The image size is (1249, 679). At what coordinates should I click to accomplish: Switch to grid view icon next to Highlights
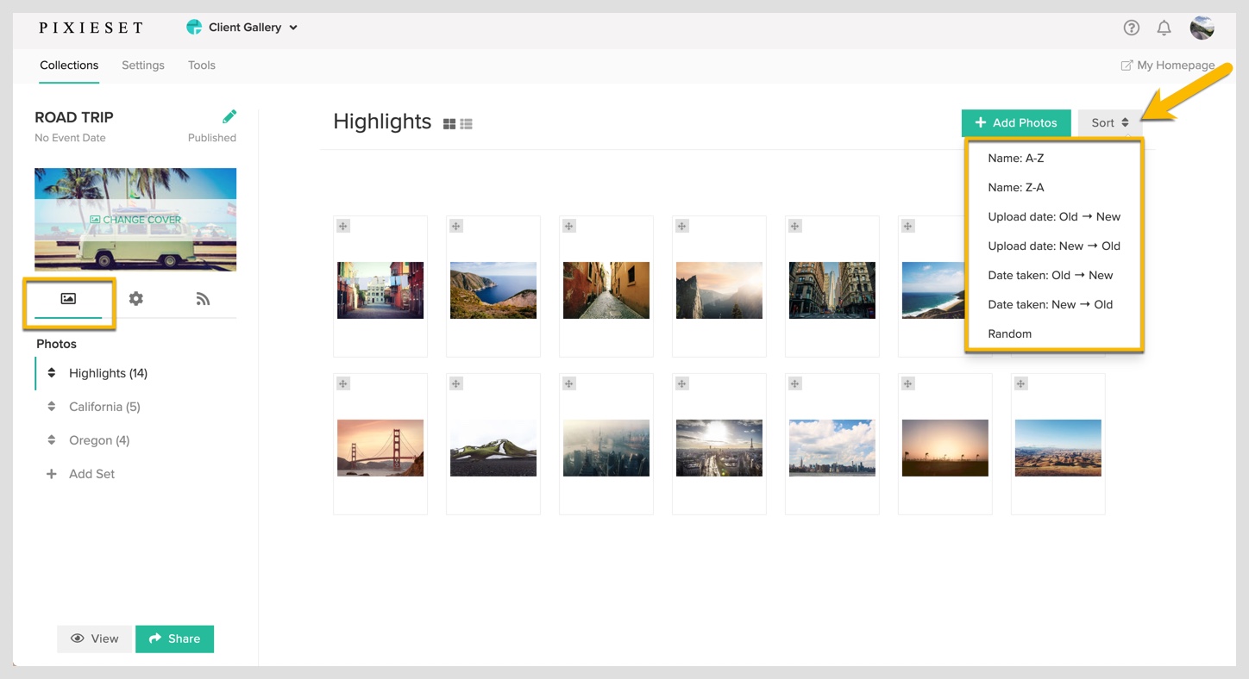pyautogui.click(x=449, y=124)
